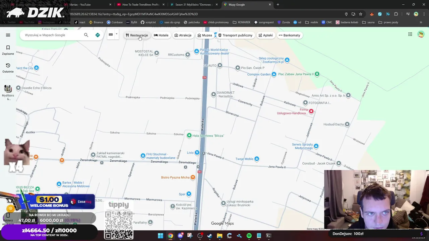Expand the keyboard input dropdown arrow

pyautogui.click(x=116, y=34)
